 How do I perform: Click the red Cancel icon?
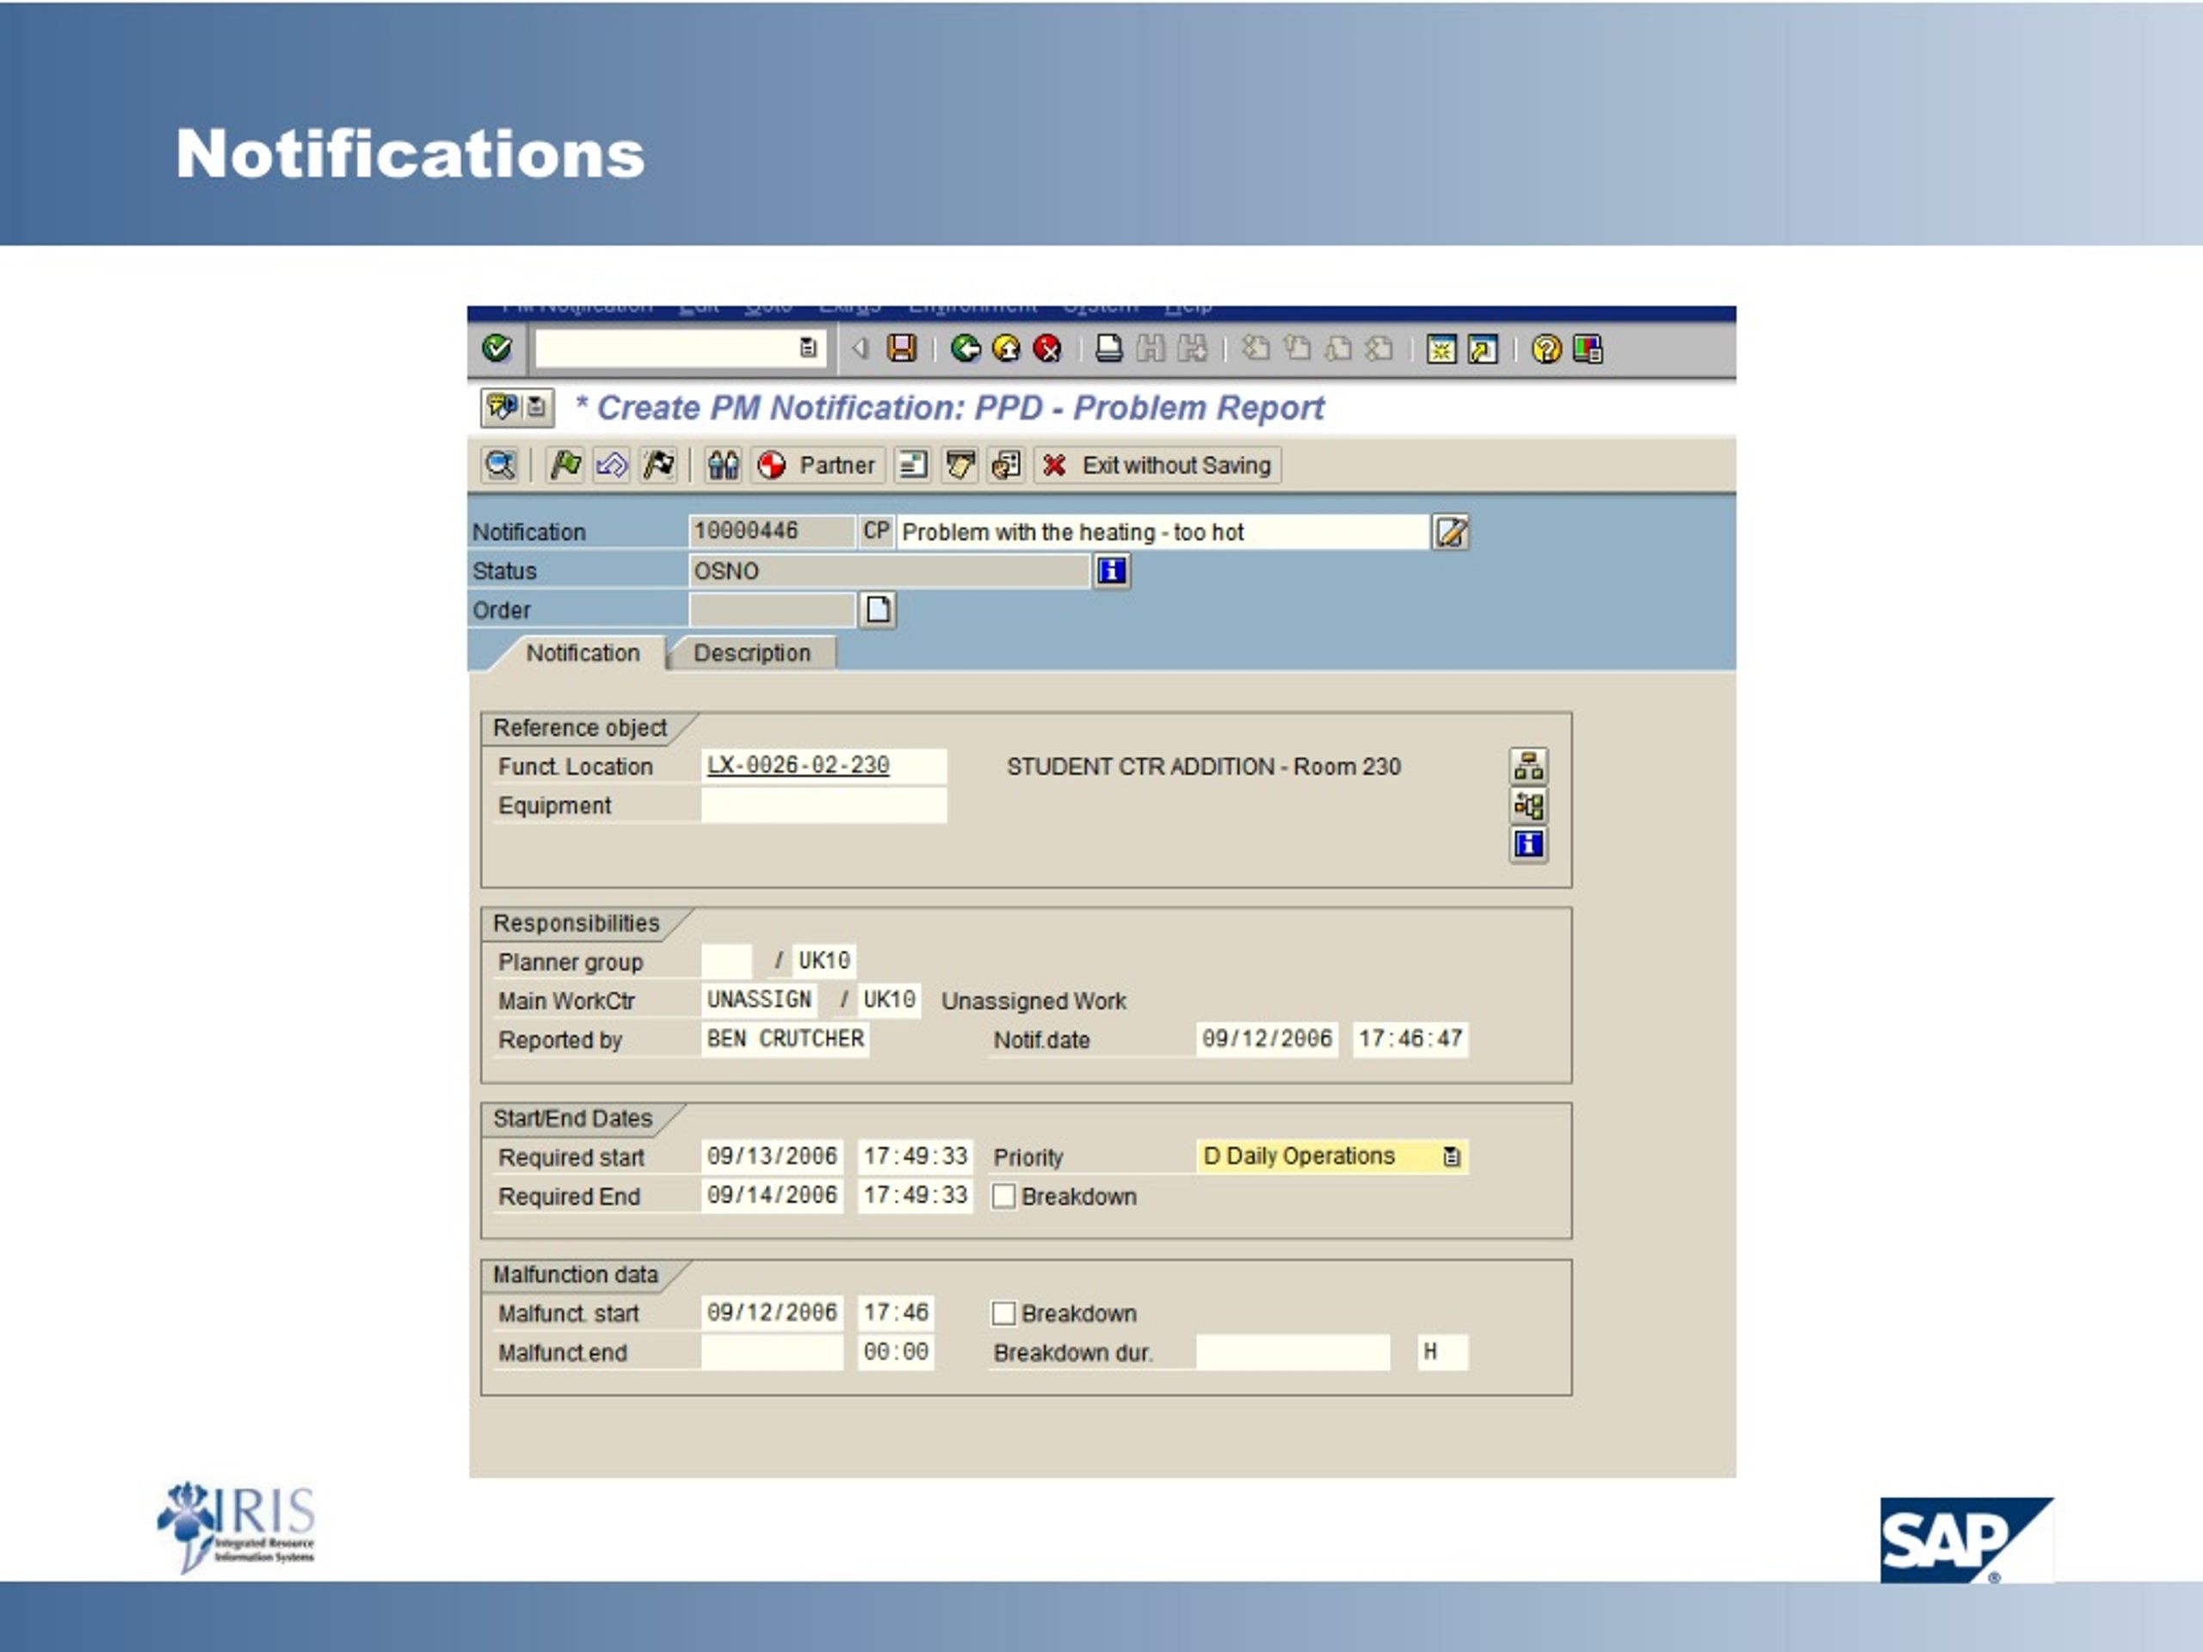coord(1046,348)
